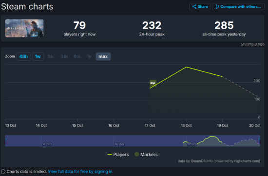The height and width of the screenshot is (176, 268).
Task: Click the Rel release marker on chart
Action: pyautogui.click(x=153, y=83)
